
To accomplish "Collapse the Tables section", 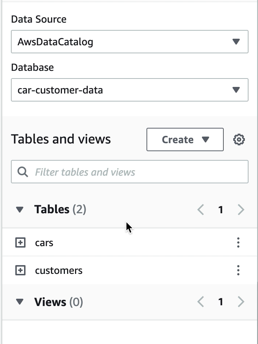I will coord(20,210).
